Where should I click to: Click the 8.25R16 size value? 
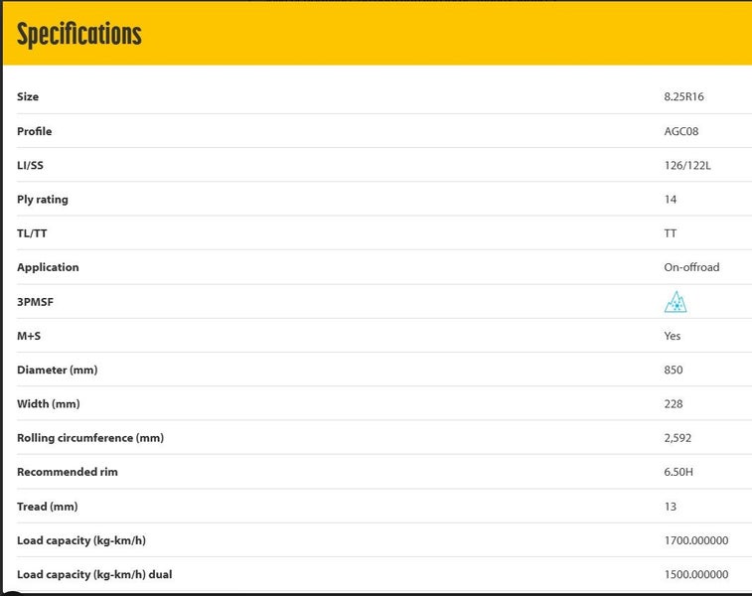click(x=684, y=97)
